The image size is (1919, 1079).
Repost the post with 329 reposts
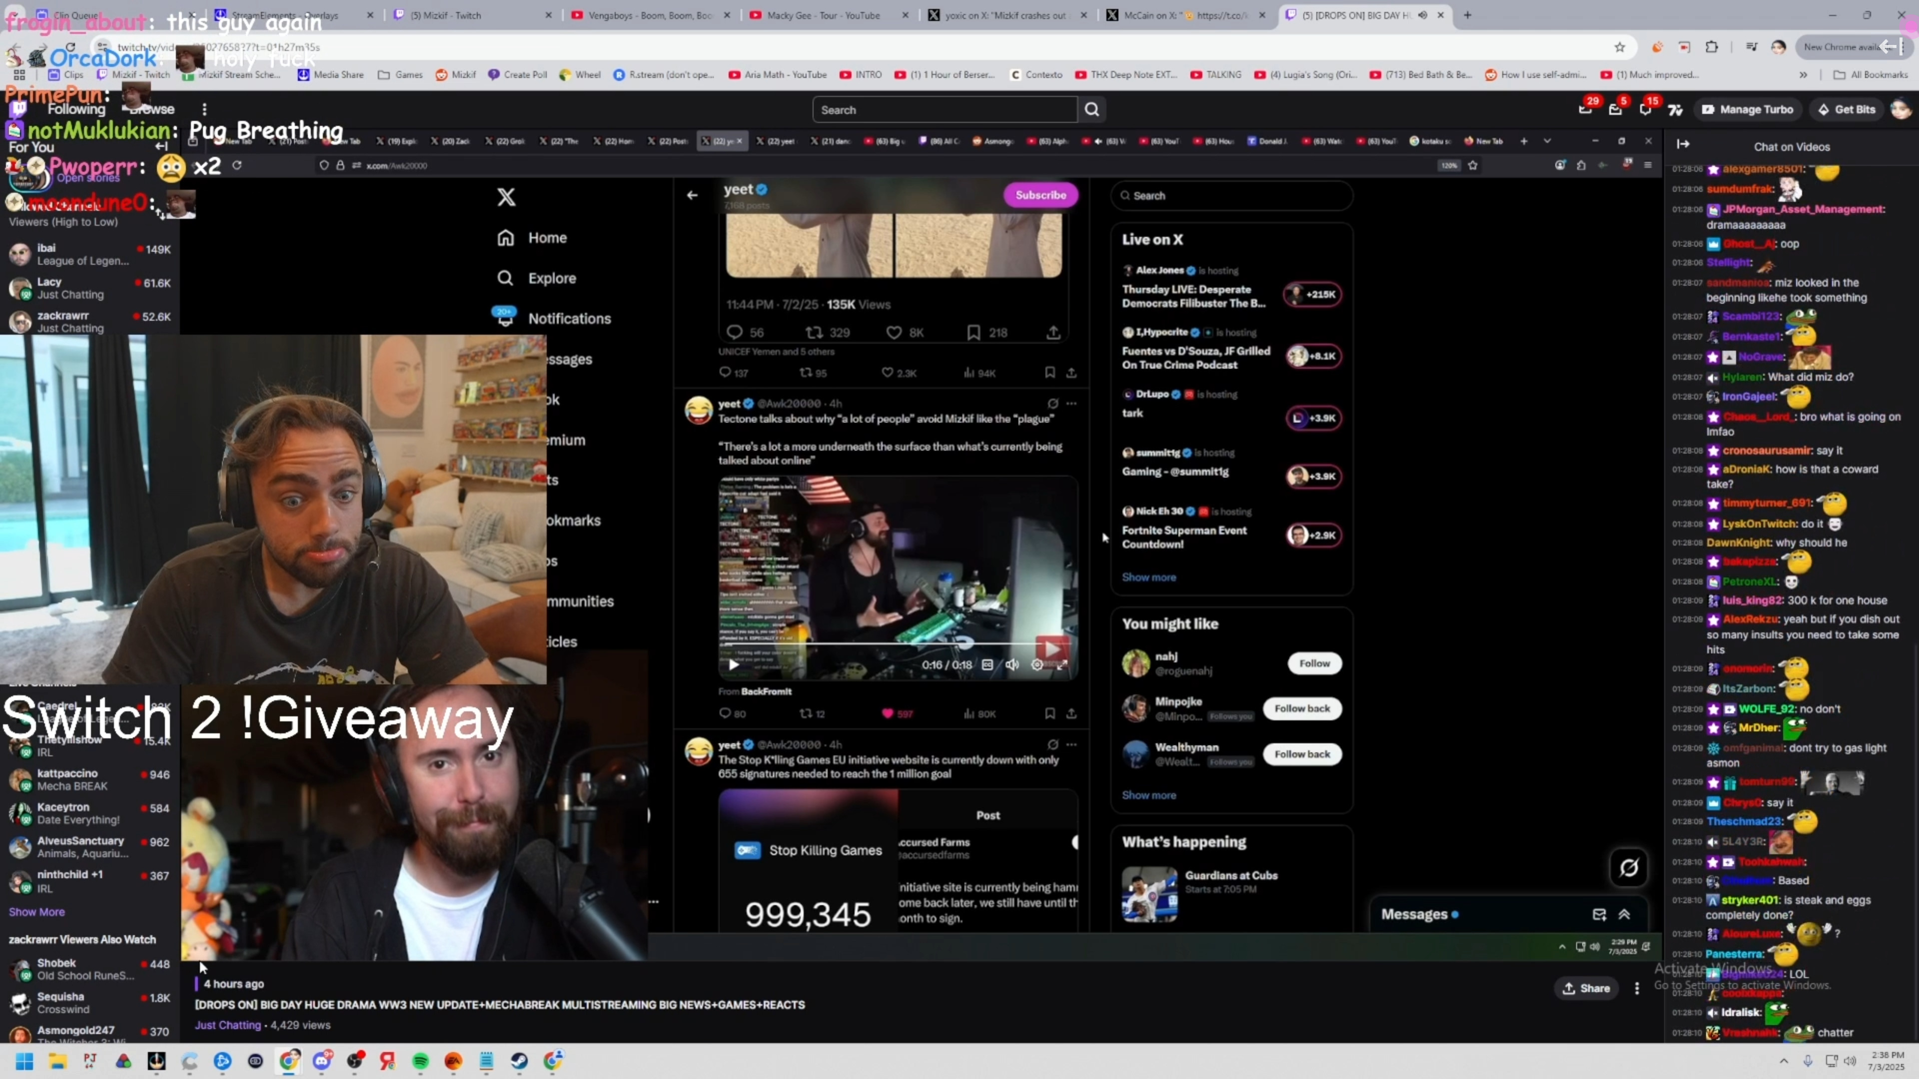pyautogui.click(x=828, y=332)
